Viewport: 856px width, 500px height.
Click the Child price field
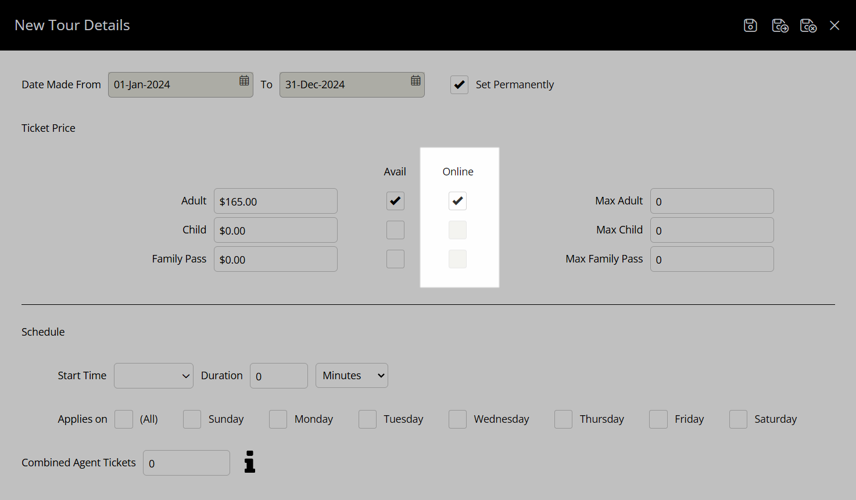coord(275,230)
